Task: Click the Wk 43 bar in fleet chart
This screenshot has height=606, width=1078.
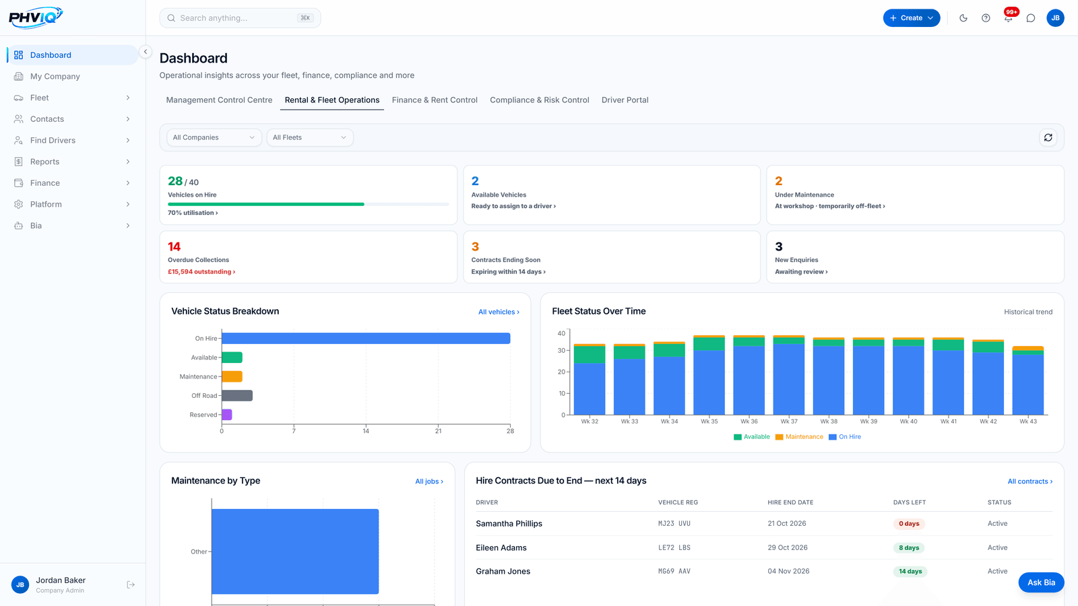Action: tap(1028, 380)
